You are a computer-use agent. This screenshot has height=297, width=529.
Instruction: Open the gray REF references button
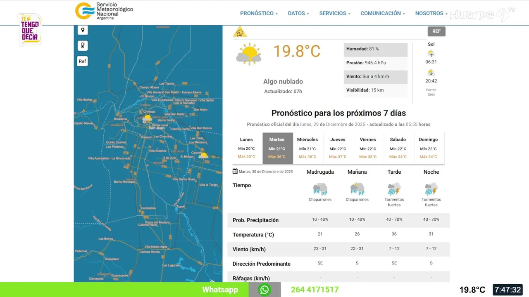436,31
